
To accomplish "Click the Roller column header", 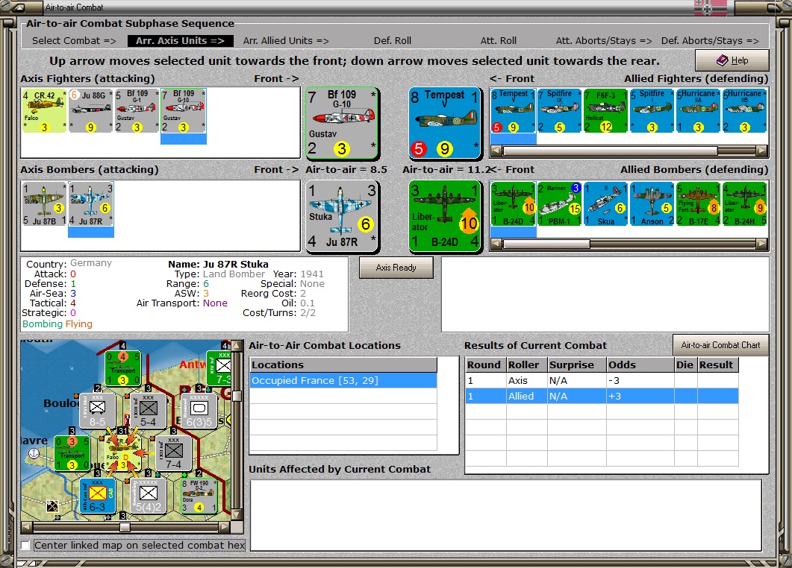I will [x=527, y=365].
